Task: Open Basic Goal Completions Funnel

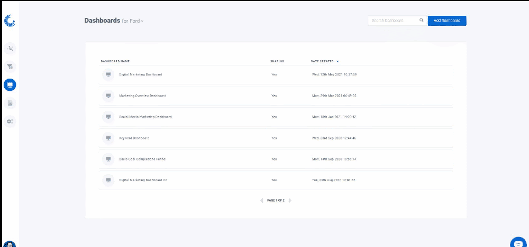Action: pyautogui.click(x=143, y=159)
